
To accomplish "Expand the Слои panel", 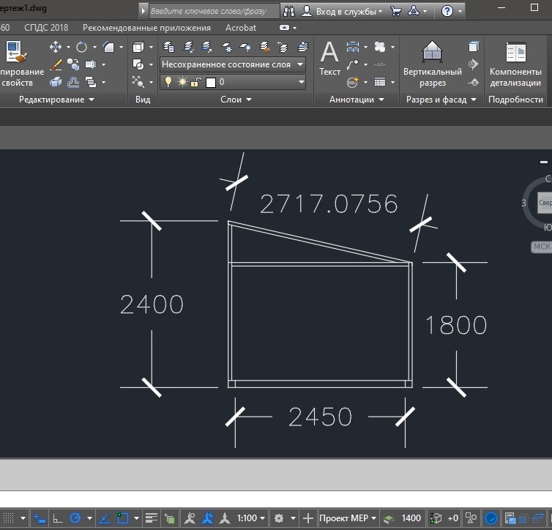I will click(236, 100).
